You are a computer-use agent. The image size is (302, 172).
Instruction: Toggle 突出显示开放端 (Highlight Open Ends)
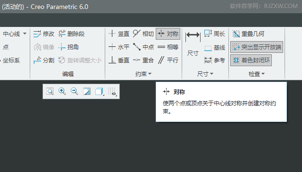257,47
